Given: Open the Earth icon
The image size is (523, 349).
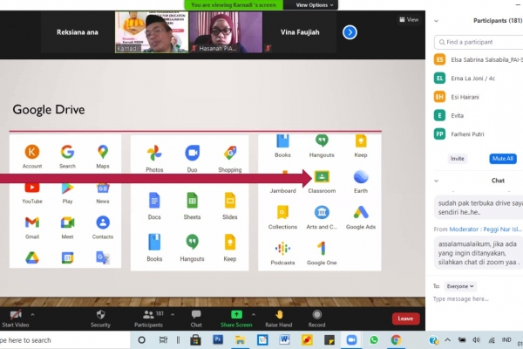Looking at the screenshot, I should click(x=361, y=176).
